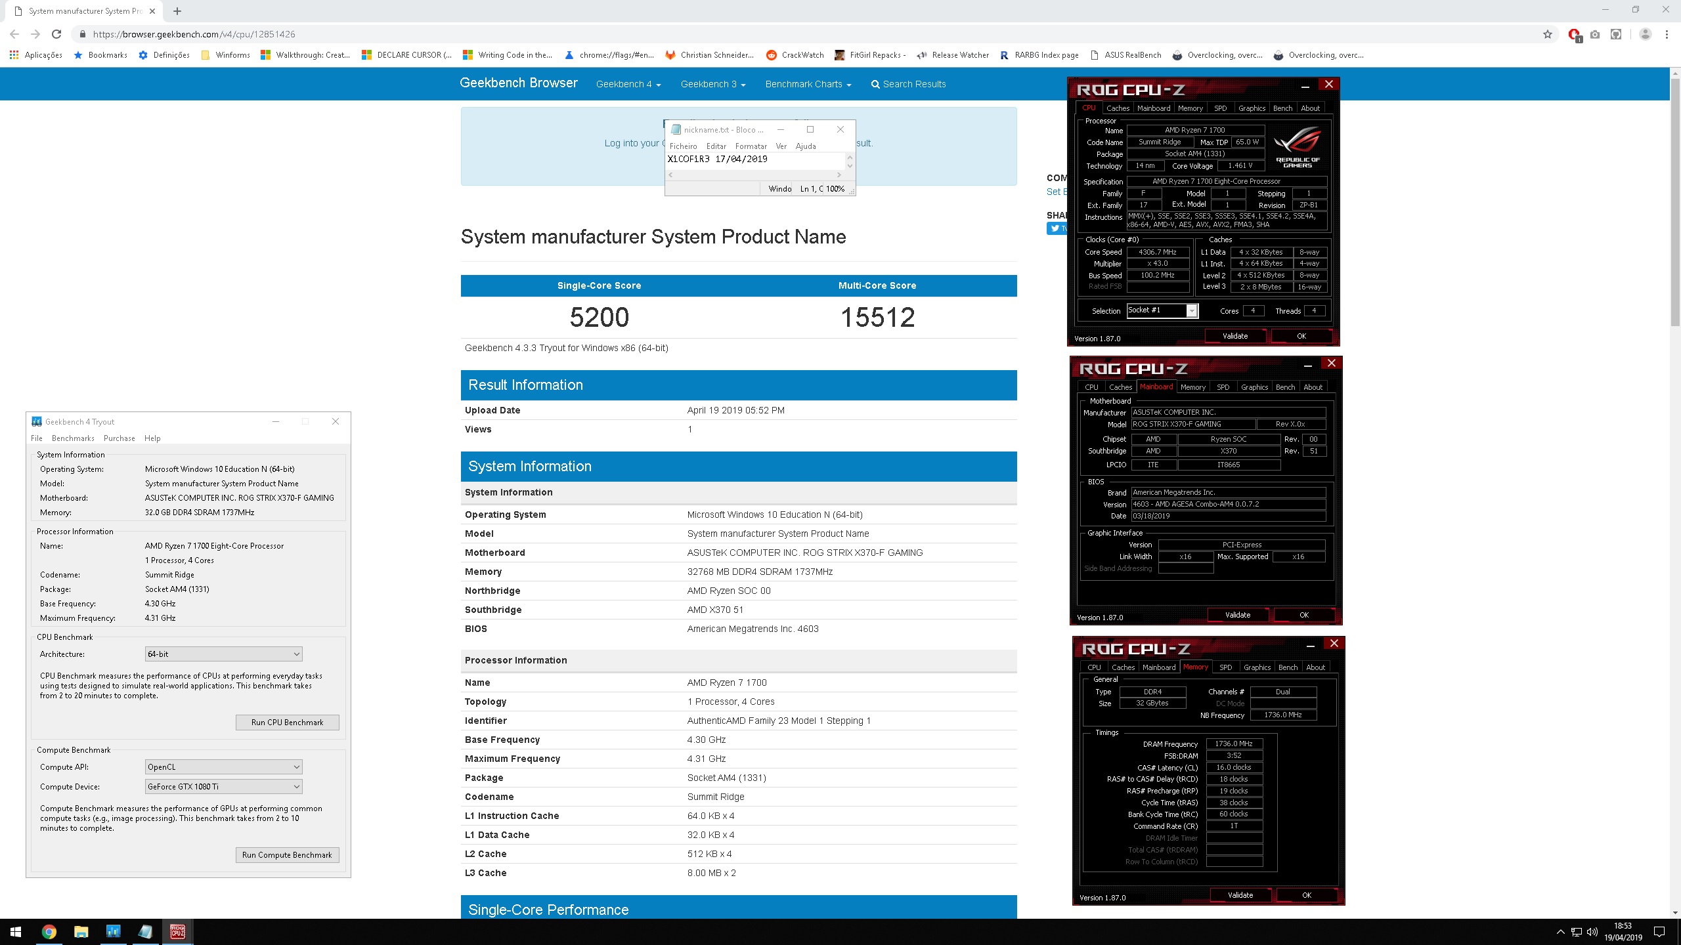Switch to Memory tab in middle CPU-Z window
This screenshot has width=1681, height=945.
(x=1192, y=387)
